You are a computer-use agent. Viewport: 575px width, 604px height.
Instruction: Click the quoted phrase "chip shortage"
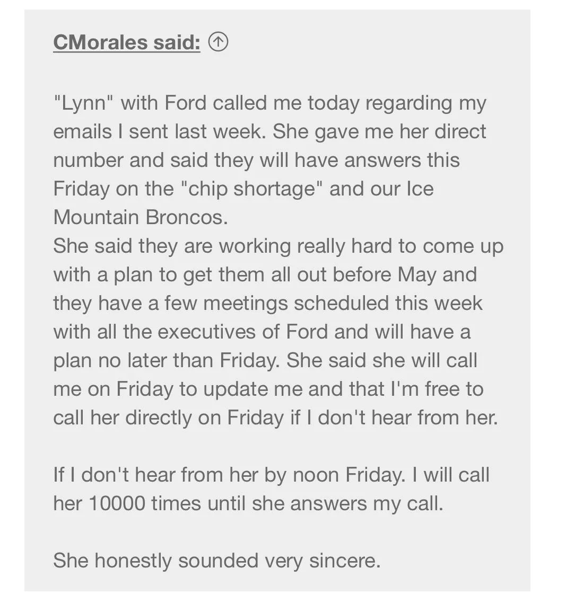[254, 189]
